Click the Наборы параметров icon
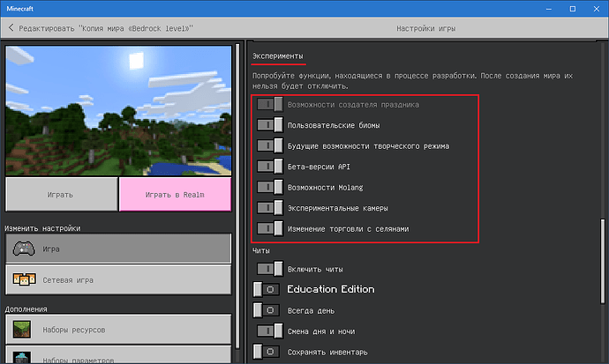Viewport: 609px width, 364px height. [24, 357]
